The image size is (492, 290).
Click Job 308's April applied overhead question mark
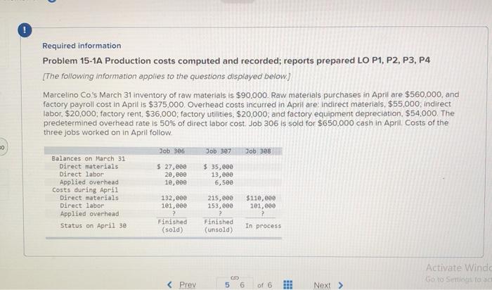click(263, 214)
